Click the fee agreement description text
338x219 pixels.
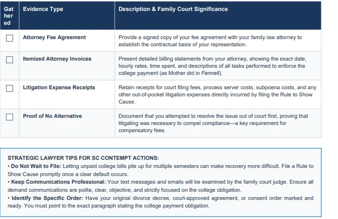coord(210,41)
